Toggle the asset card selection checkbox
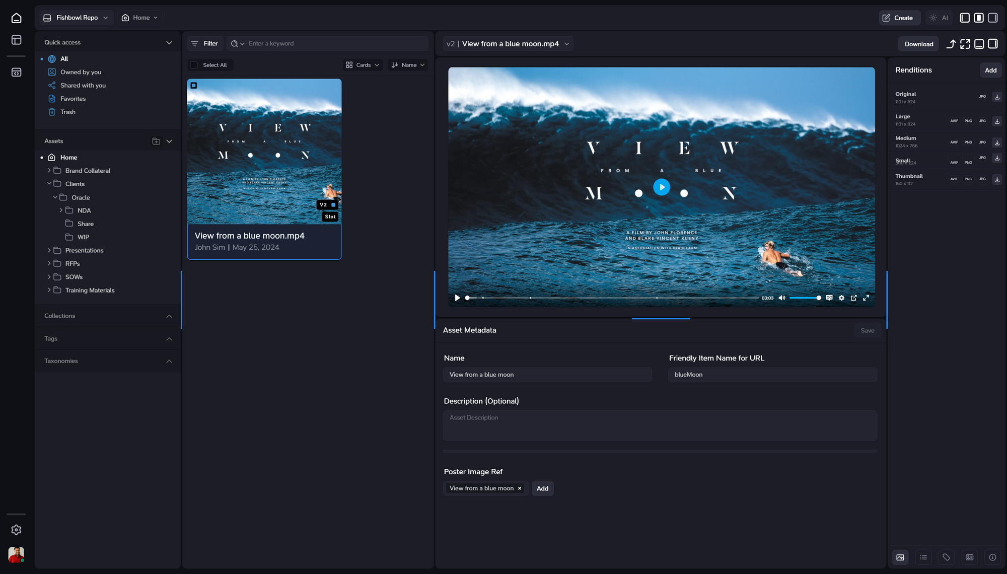Viewport: 1007px width, 574px height. (194, 86)
